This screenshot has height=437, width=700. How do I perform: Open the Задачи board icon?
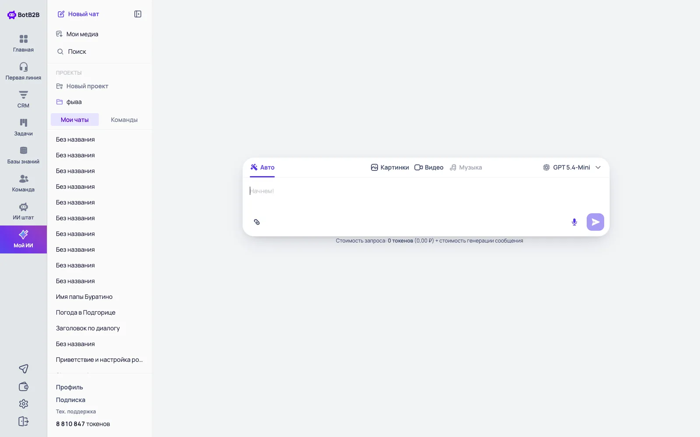point(24,123)
